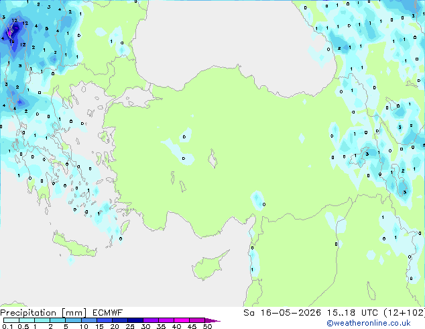This screenshot has width=425, height=329.
Task: Pick the 30–35 mm purple legend swatch
Action: (x=151, y=320)
